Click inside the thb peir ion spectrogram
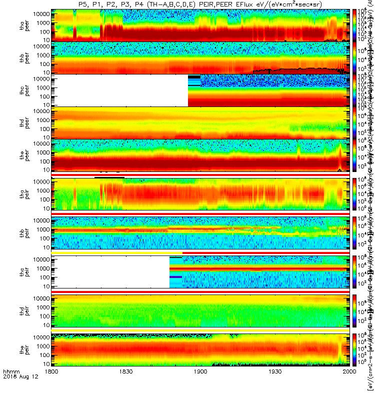375x400 pixels. (200, 233)
